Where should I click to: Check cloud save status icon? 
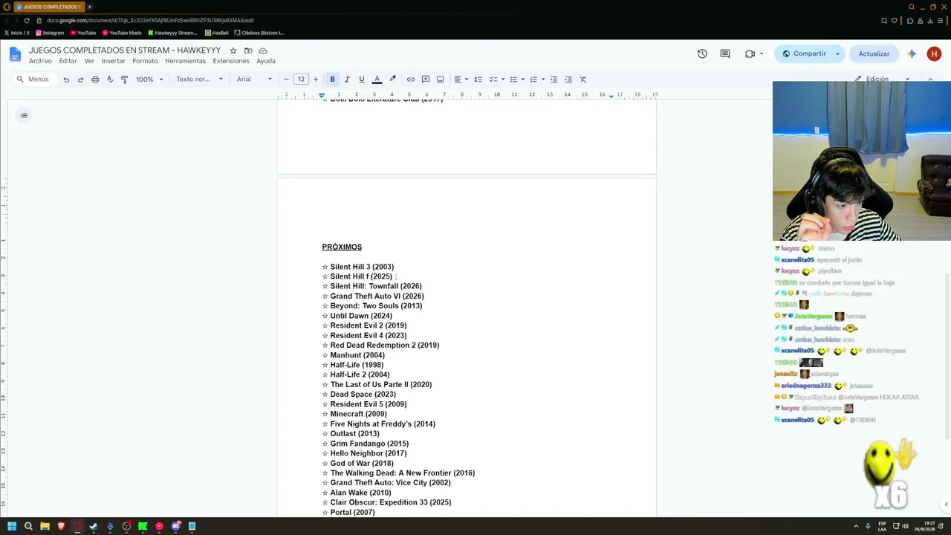pyautogui.click(x=263, y=51)
